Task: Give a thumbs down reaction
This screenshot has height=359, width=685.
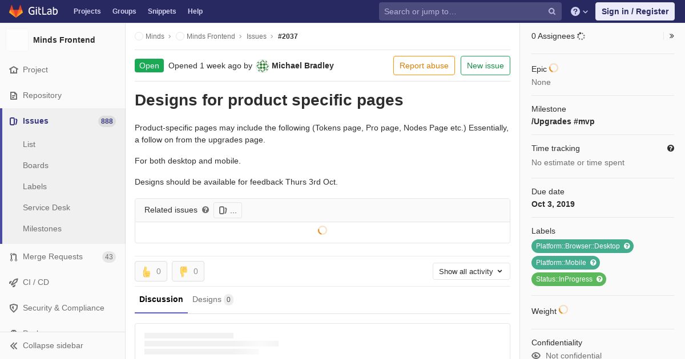Action: [x=188, y=271]
